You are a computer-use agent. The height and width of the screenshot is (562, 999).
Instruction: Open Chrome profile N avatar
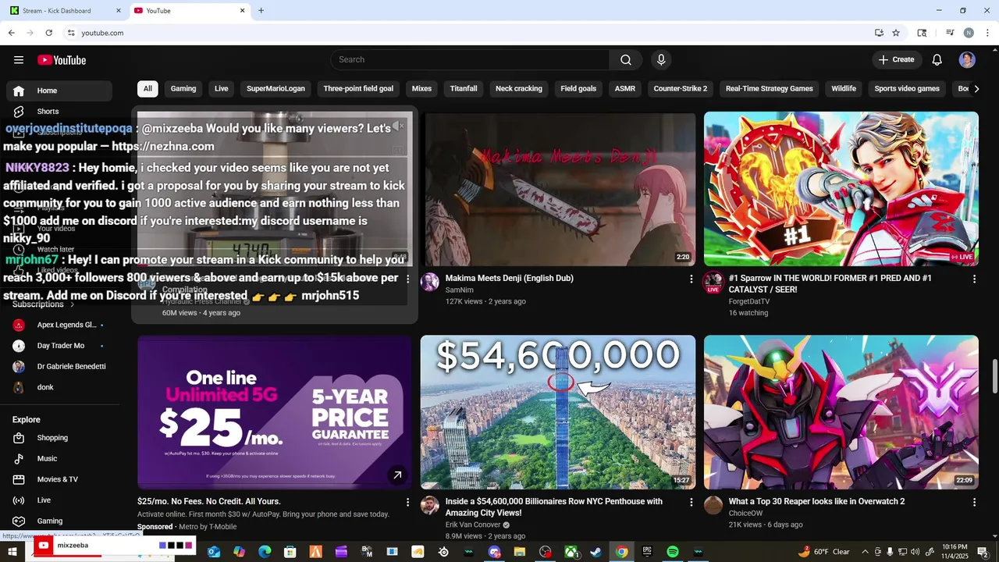tap(969, 33)
